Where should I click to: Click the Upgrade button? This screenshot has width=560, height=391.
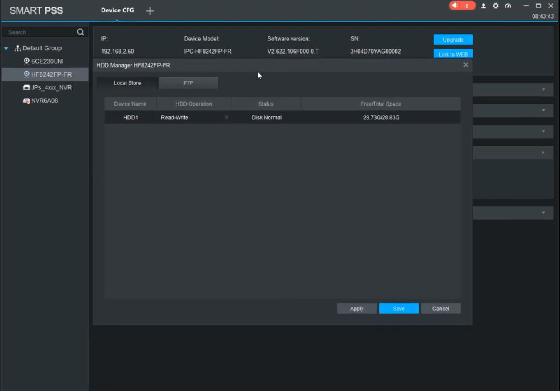point(453,40)
